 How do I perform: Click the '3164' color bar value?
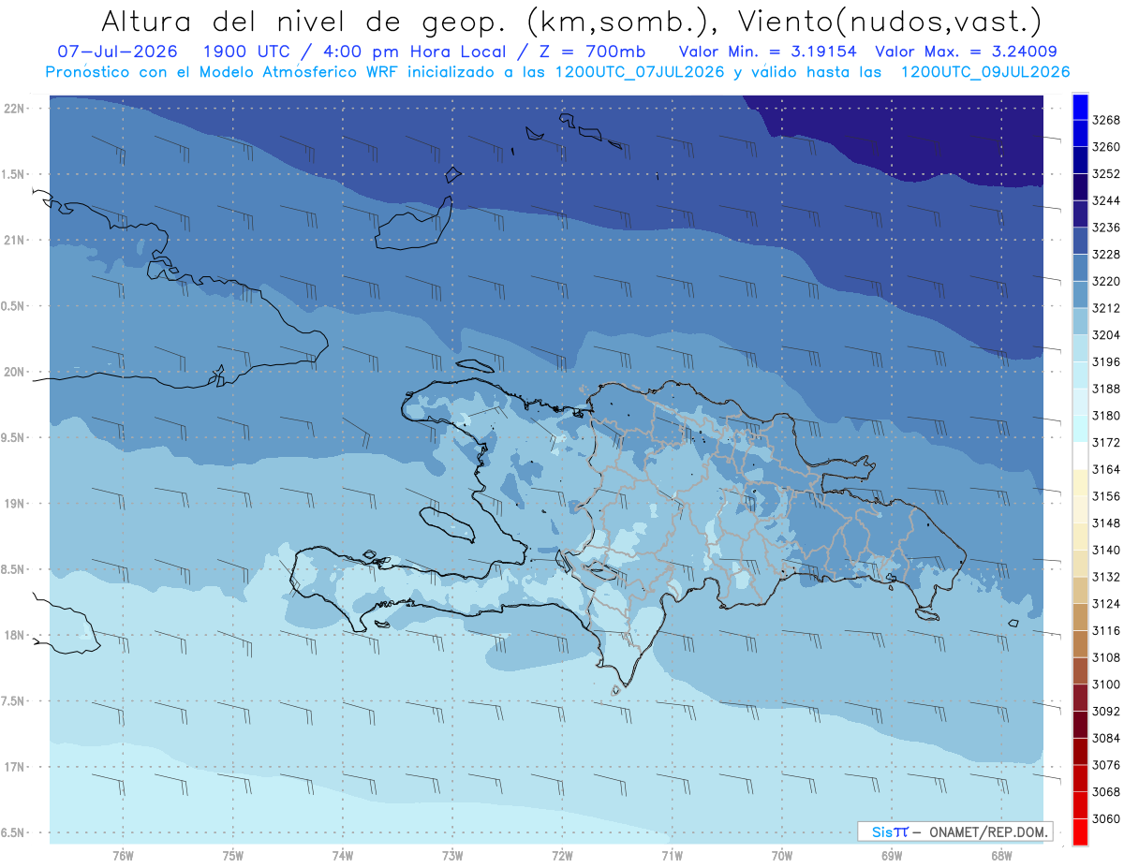click(x=1106, y=469)
